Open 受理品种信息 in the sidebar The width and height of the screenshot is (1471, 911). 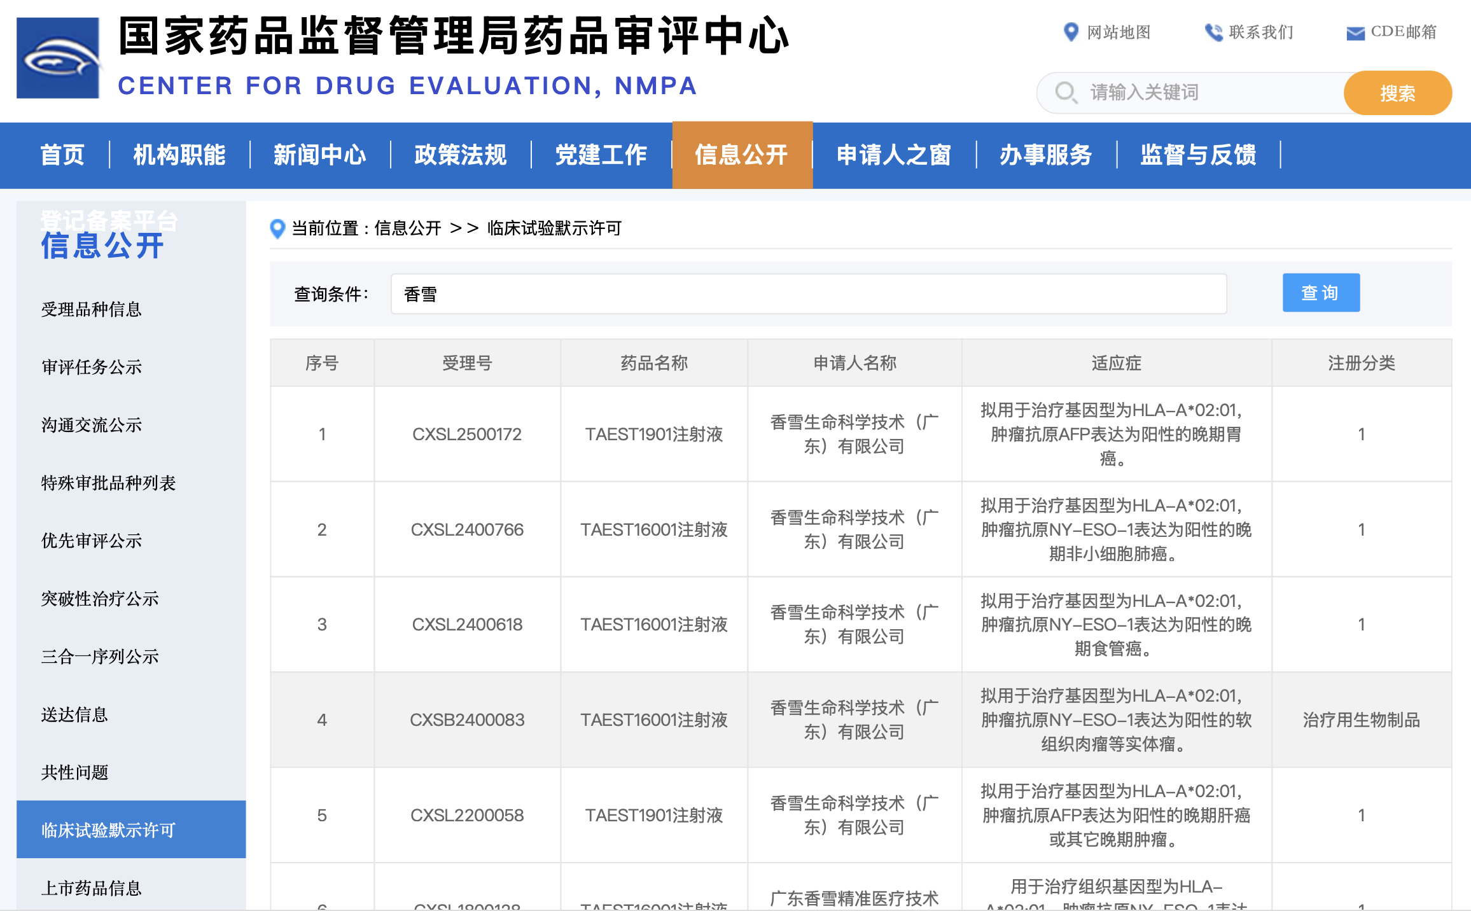pos(92,310)
